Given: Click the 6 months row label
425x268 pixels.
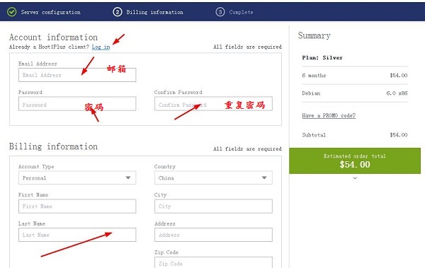Looking at the screenshot, I should (x=314, y=76).
